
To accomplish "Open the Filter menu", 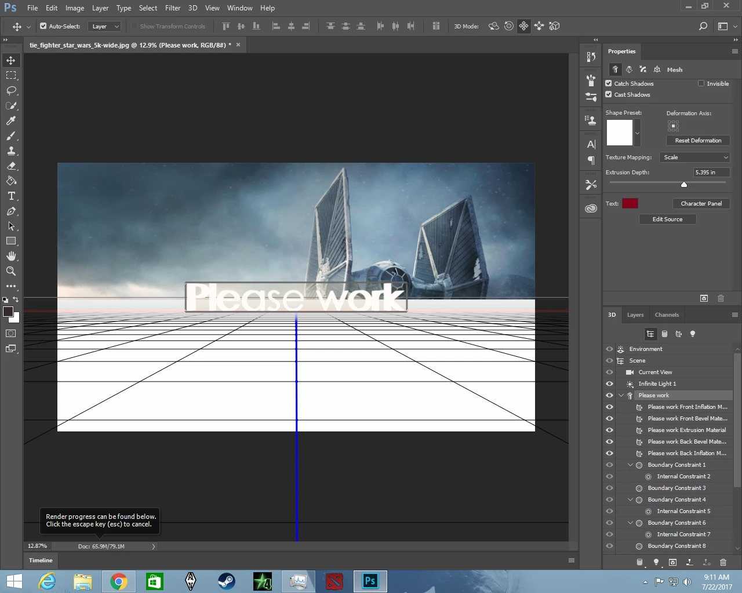I will click(173, 8).
